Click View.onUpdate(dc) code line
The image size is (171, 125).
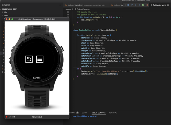coord(90,20)
